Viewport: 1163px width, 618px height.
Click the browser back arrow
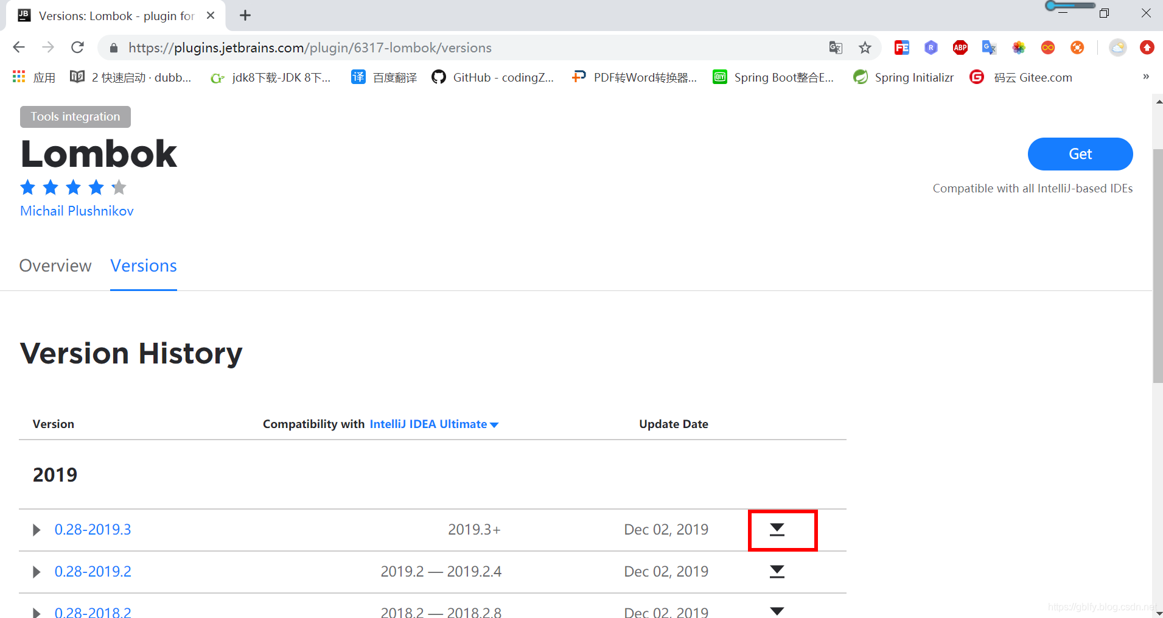coord(19,47)
